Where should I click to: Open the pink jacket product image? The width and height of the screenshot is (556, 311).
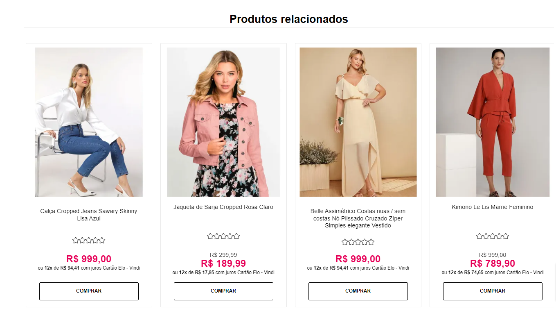point(223,122)
